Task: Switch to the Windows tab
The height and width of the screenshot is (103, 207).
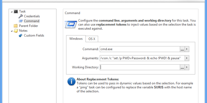Action: (x=76, y=39)
